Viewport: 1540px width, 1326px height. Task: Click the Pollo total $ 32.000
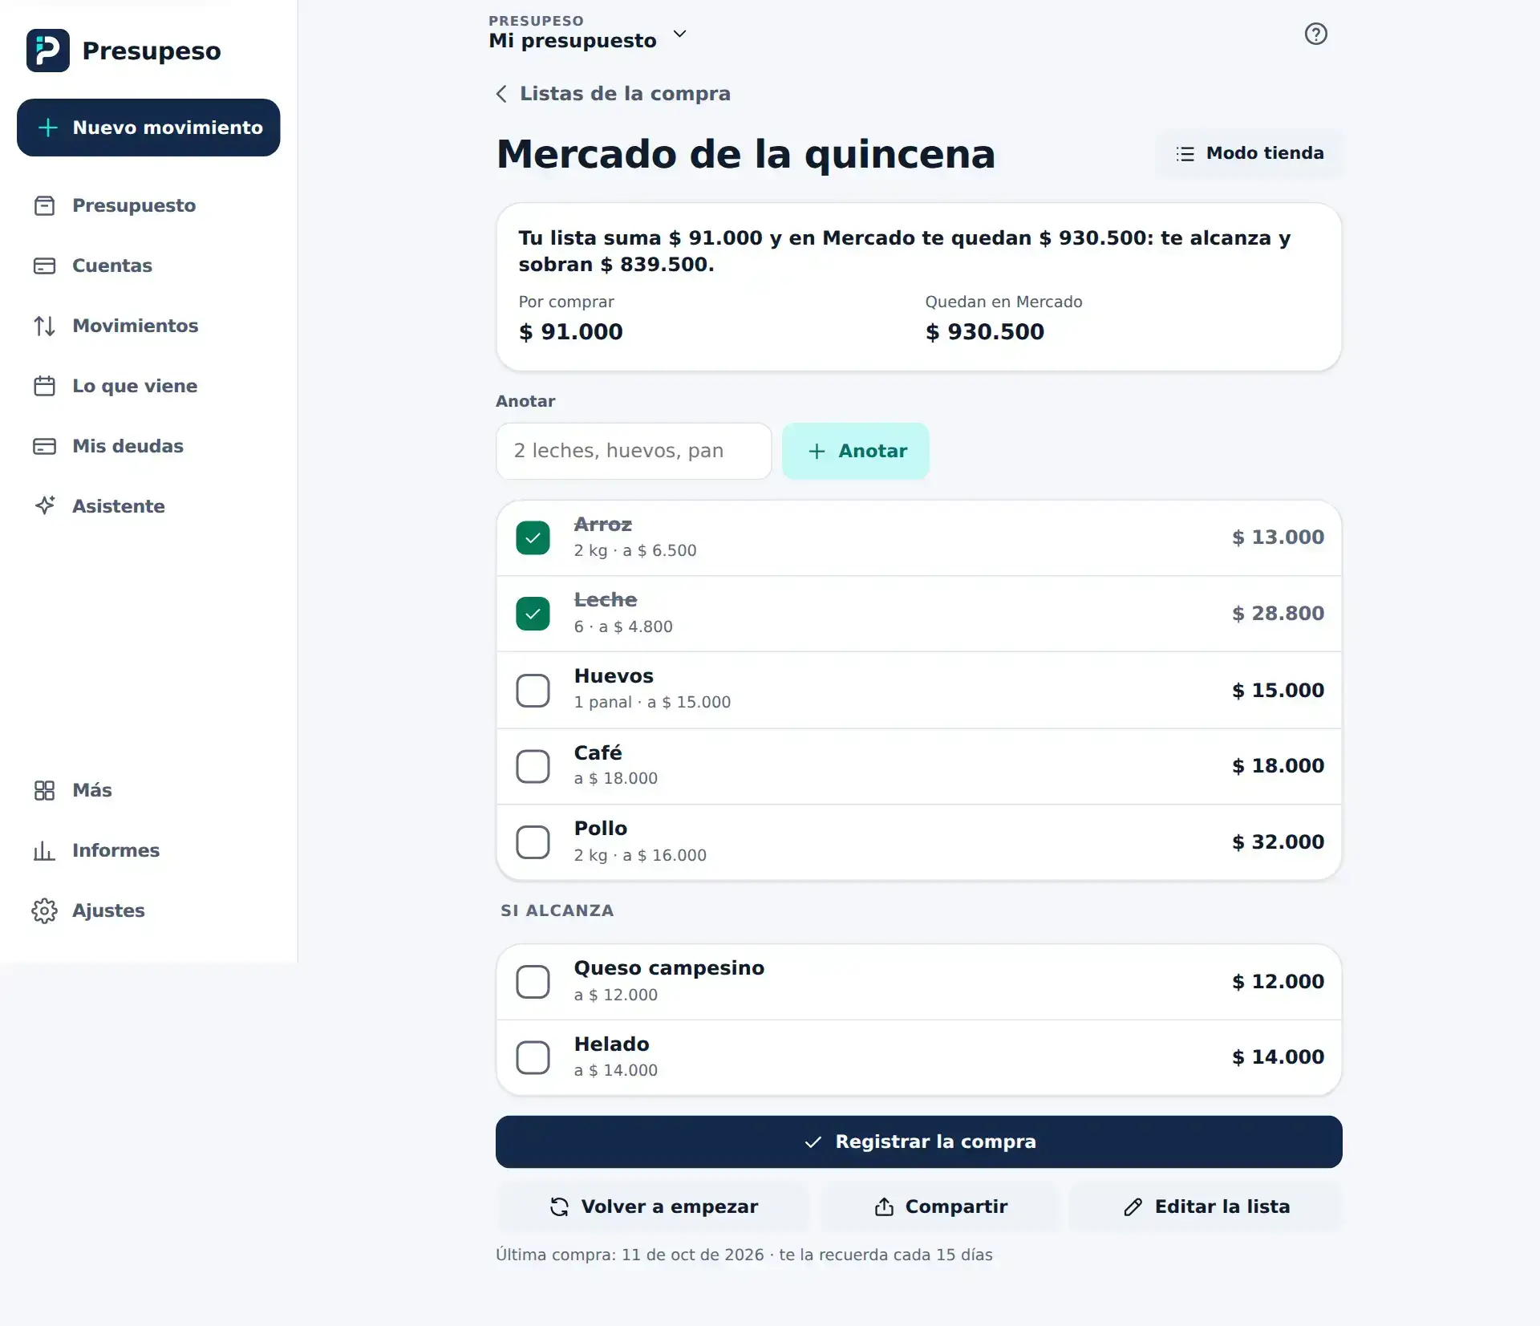click(x=1278, y=842)
